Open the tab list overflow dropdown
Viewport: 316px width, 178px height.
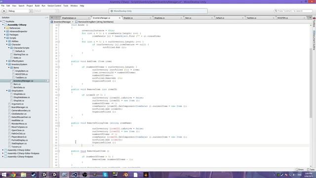coord(310,18)
